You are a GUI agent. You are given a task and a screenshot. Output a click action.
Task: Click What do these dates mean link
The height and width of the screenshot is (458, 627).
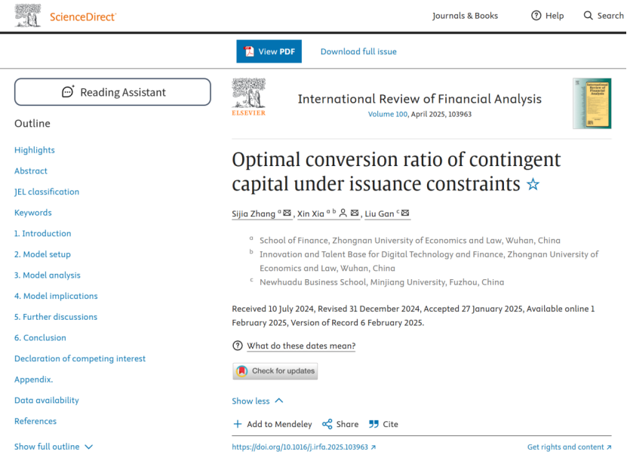coord(300,346)
